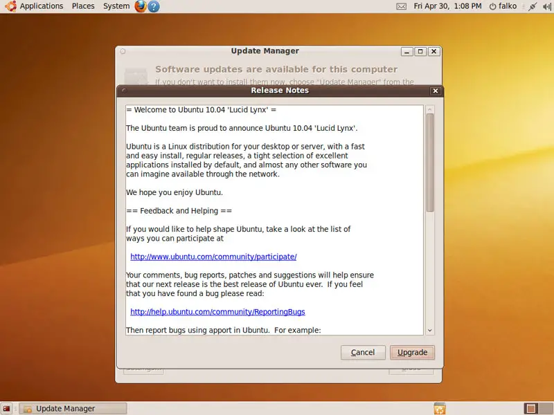The image size is (554, 415).
Task: Click the Release Notes vertical scrollbar thumb
Action: click(x=429, y=163)
